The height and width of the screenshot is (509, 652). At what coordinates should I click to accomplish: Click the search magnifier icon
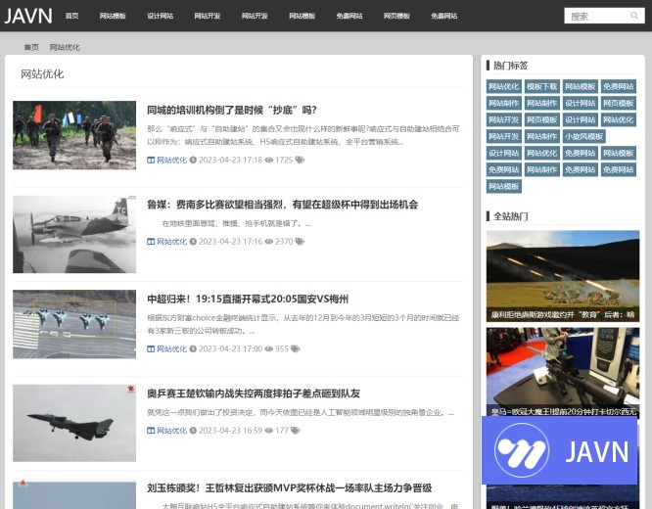634,16
